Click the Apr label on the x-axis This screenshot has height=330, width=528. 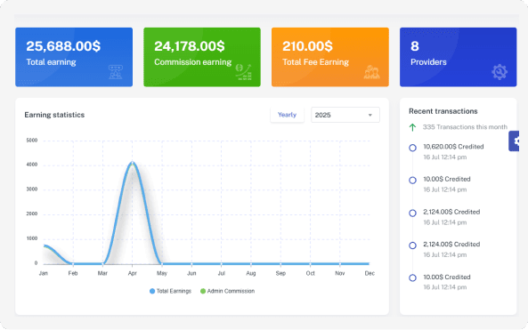click(x=133, y=273)
